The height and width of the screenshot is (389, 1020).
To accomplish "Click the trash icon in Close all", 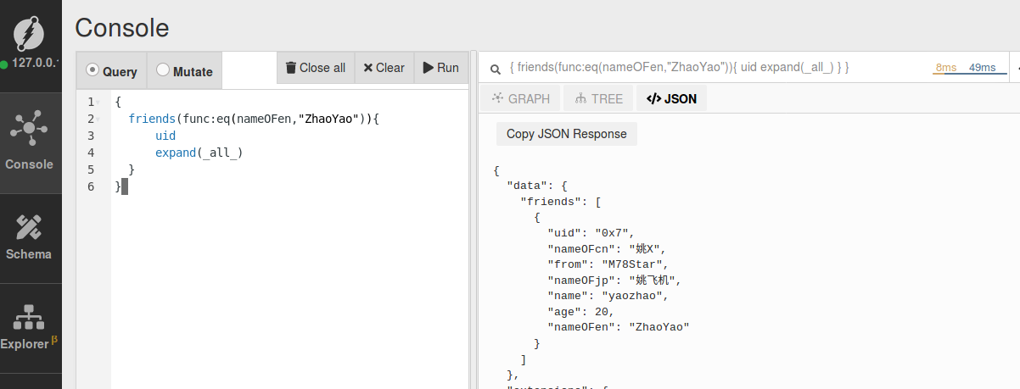I will (291, 68).
